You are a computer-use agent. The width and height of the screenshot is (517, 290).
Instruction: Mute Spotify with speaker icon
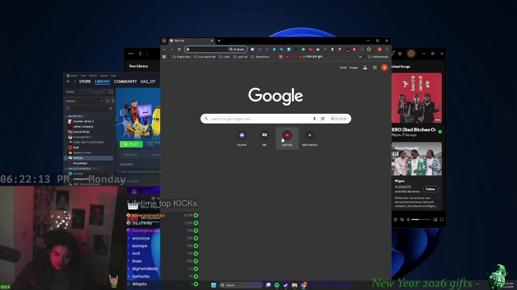[408, 220]
